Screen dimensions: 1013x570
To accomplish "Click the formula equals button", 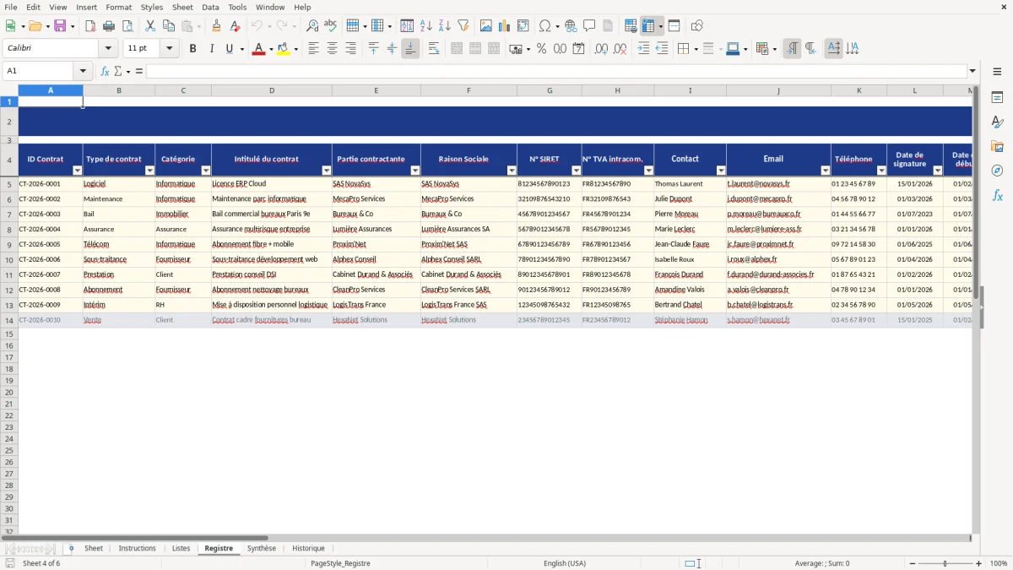I will click(138, 71).
